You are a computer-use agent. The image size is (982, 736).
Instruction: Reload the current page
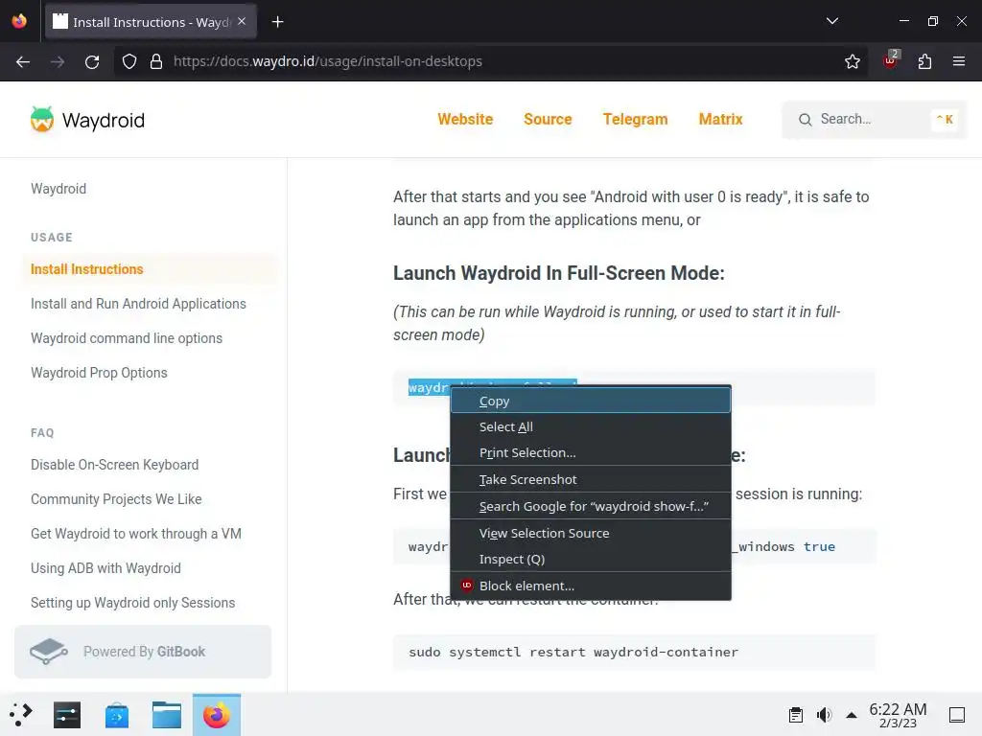point(92,61)
